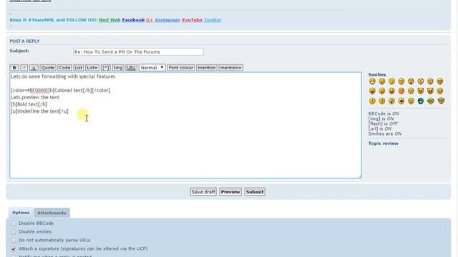Tick Do not automatically parse URLs
This screenshot has height=257, width=458.
[14, 241]
